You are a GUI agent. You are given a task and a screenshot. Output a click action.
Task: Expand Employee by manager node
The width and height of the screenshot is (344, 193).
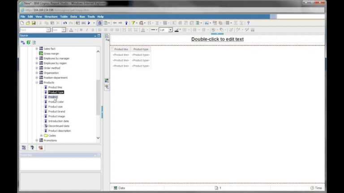pos(37,59)
